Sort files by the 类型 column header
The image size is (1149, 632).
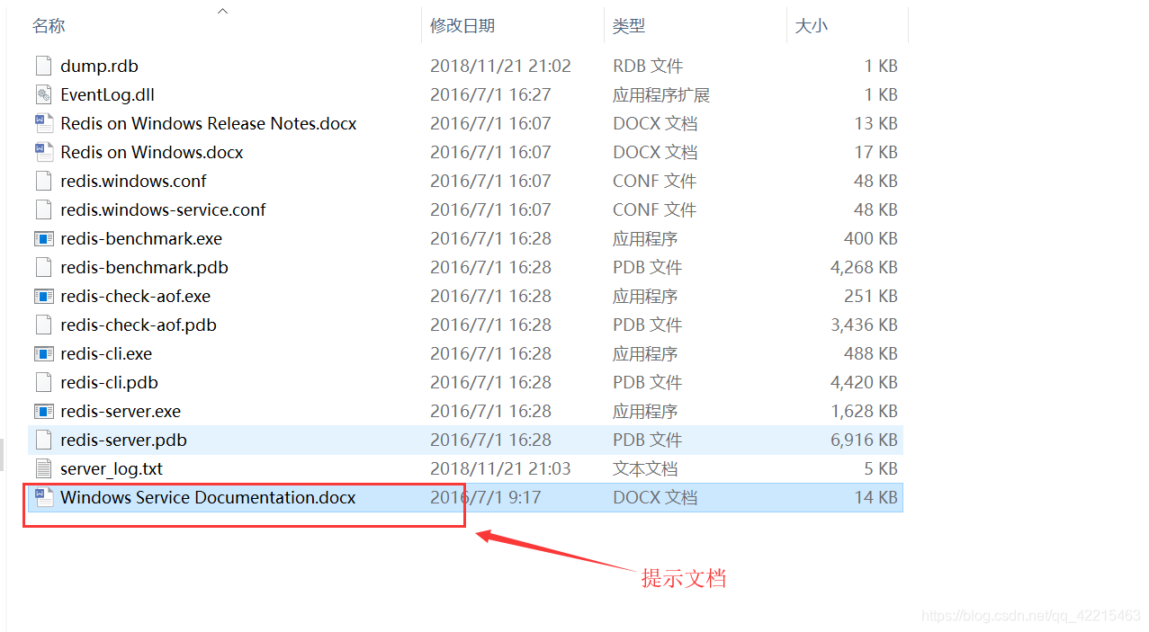(629, 26)
